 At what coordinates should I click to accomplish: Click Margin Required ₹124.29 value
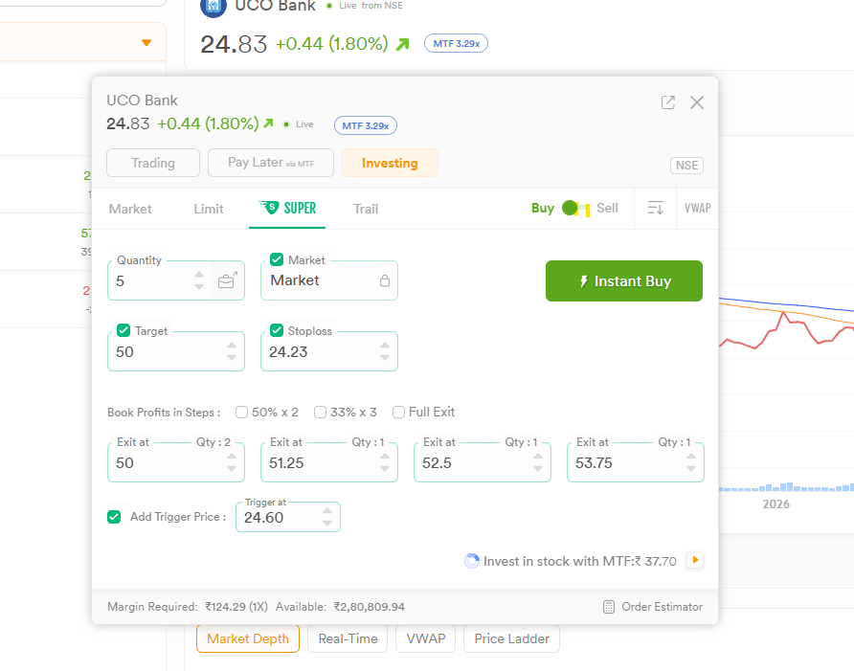(x=236, y=607)
